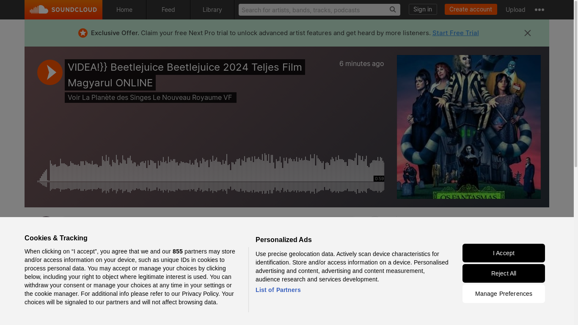Viewport: 578px width, 325px height.
Task: Open the Home tab
Action: click(x=124, y=10)
